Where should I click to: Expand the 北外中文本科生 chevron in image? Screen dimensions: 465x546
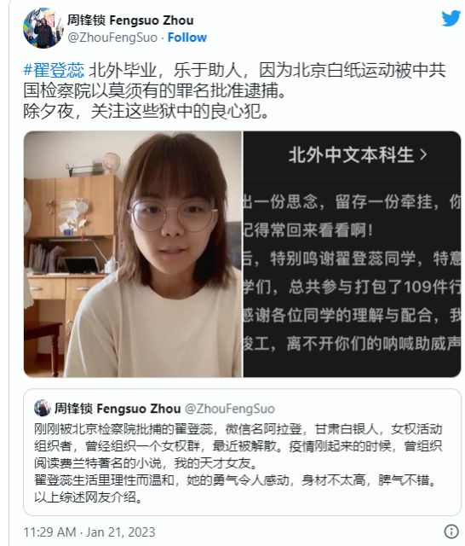423,154
